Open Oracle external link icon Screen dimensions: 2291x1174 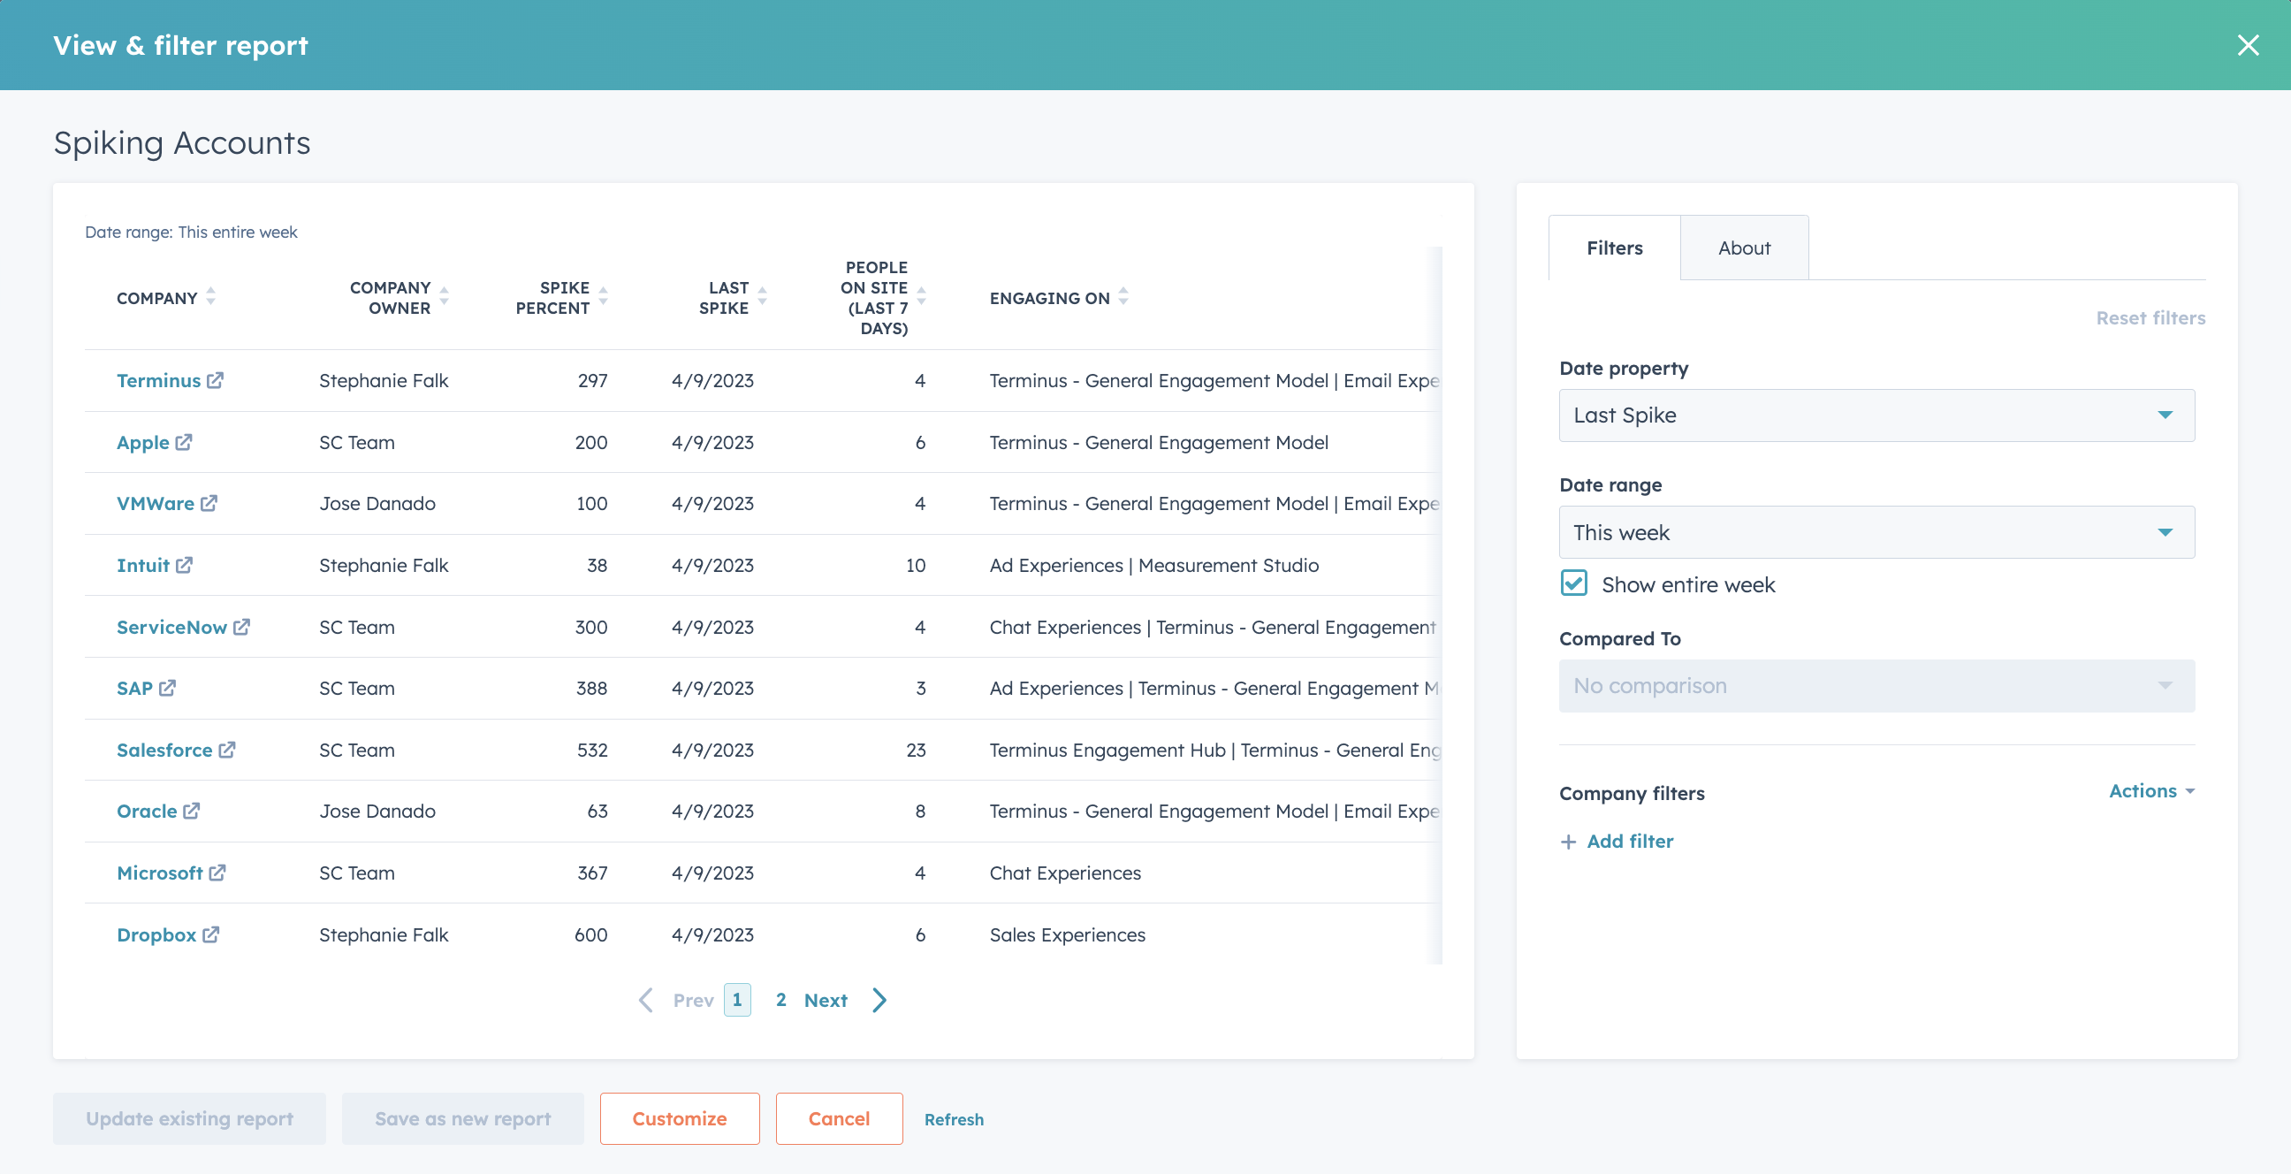coord(192,812)
